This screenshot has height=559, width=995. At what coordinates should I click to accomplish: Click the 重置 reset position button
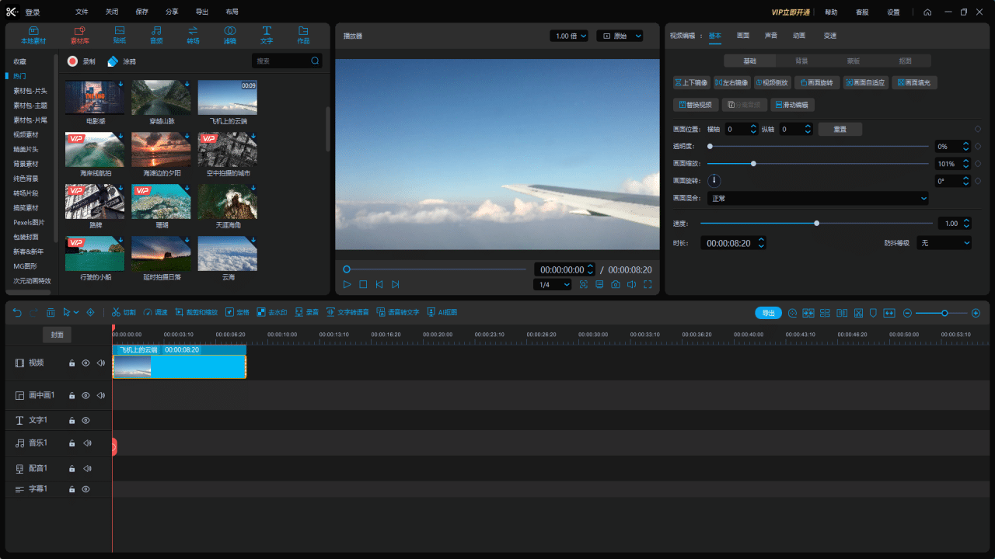tap(840, 130)
